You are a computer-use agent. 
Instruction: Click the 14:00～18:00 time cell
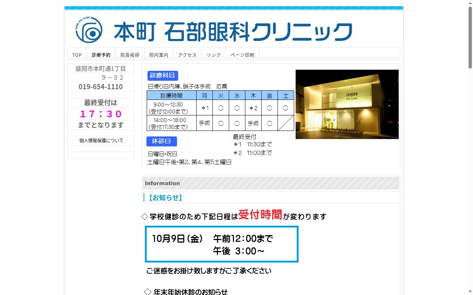coord(171,123)
